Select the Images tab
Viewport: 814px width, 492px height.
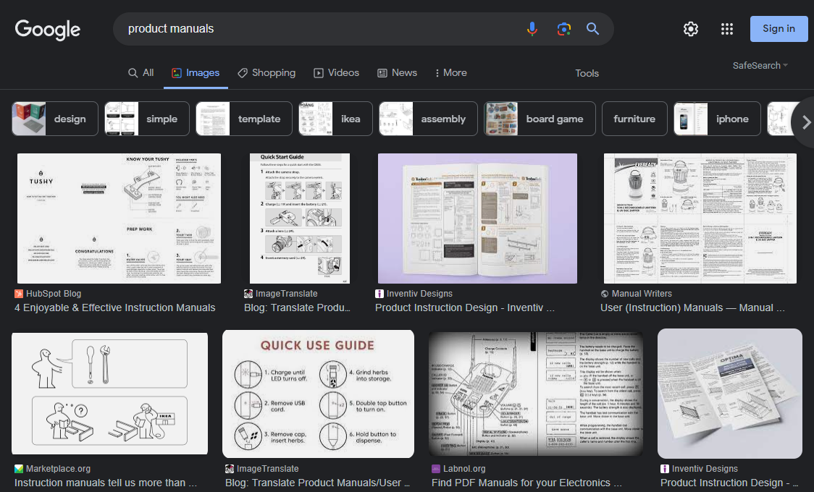tap(196, 72)
